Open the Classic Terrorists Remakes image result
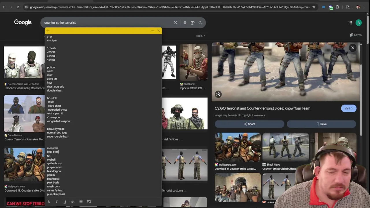 tap(24, 114)
